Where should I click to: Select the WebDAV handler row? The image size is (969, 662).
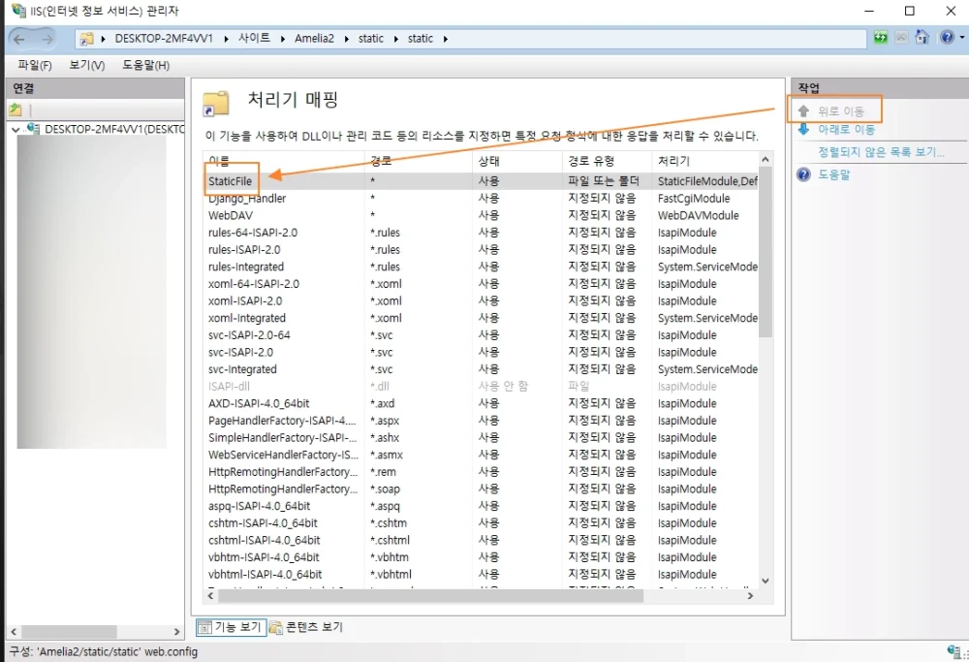pyautogui.click(x=481, y=216)
